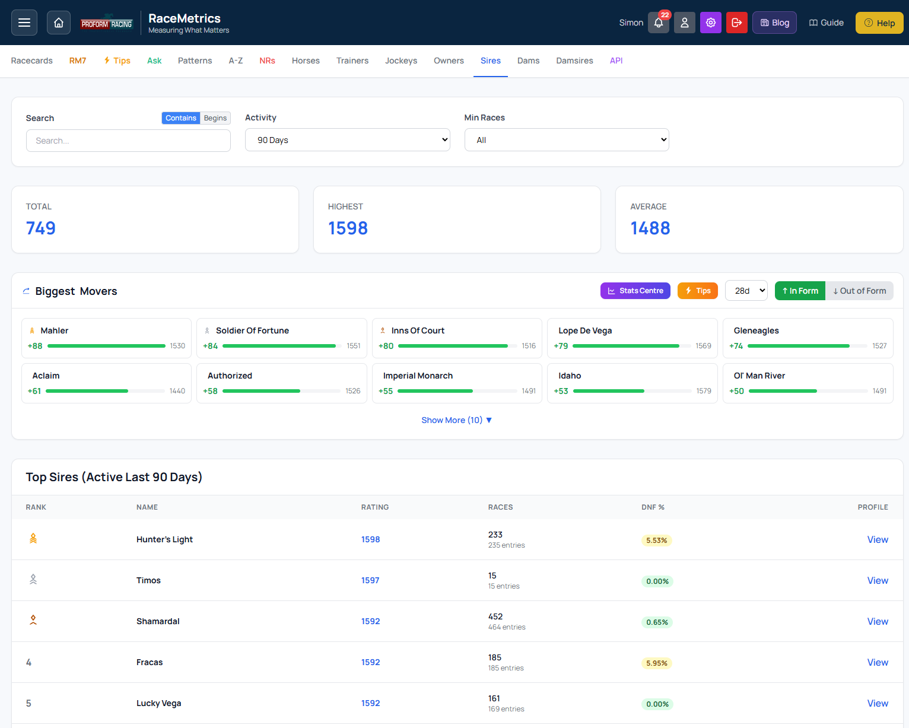The width and height of the screenshot is (909, 728).
Task: Open the purple settings gear
Action: (711, 23)
